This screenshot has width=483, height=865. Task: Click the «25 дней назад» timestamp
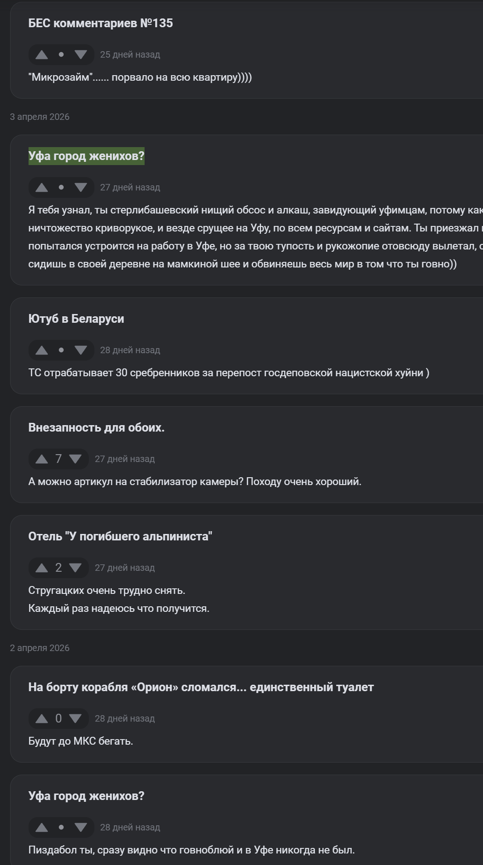click(x=130, y=55)
